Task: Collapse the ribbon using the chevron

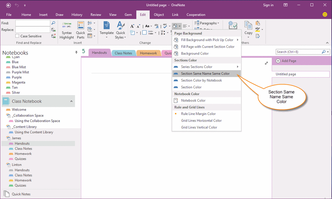Action: click(x=327, y=43)
